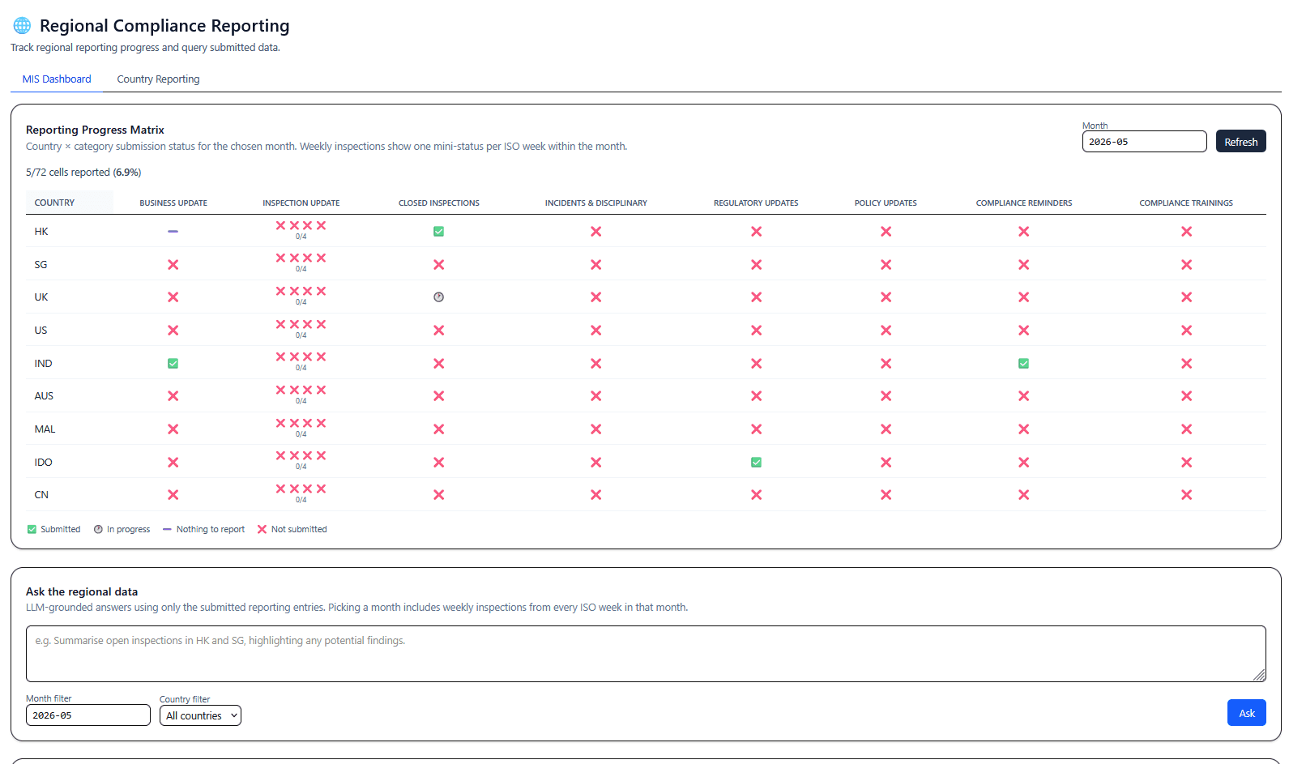1289x764 pixels.
Task: Click SG Regulatory Updates cross icon
Action: 756,265
